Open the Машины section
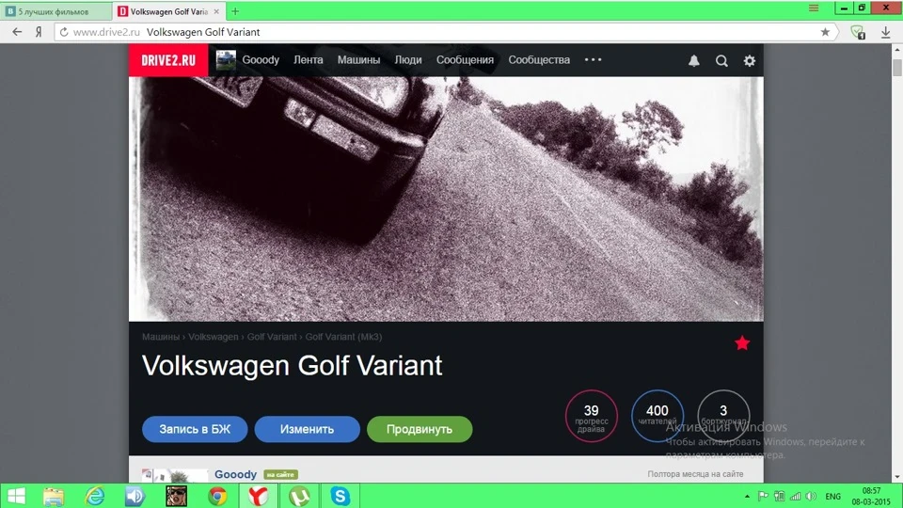The height and width of the screenshot is (508, 903). [x=358, y=60]
